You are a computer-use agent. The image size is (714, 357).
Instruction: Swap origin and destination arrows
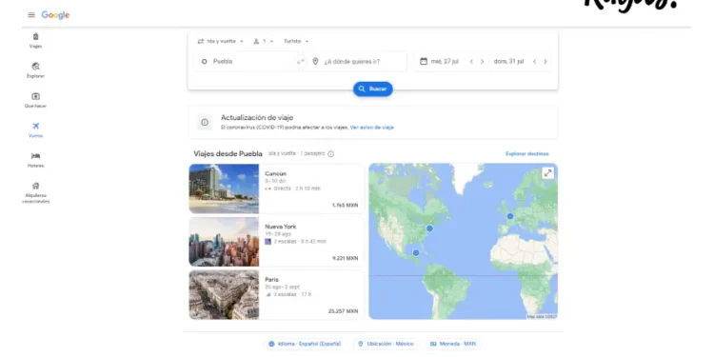301,62
